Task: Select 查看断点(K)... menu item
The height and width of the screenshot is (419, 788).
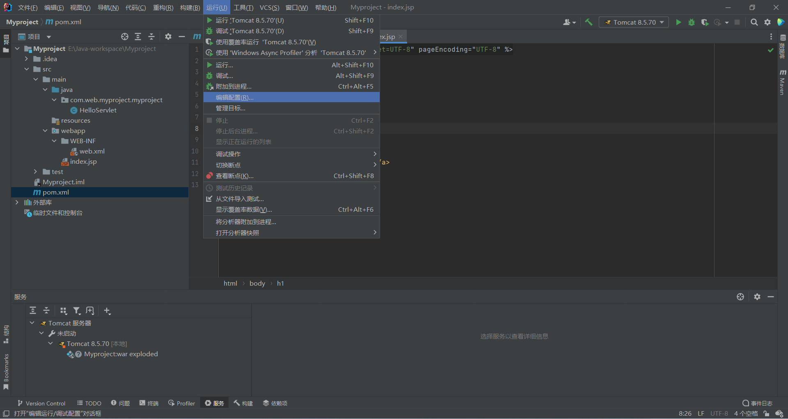Action: [x=291, y=176]
